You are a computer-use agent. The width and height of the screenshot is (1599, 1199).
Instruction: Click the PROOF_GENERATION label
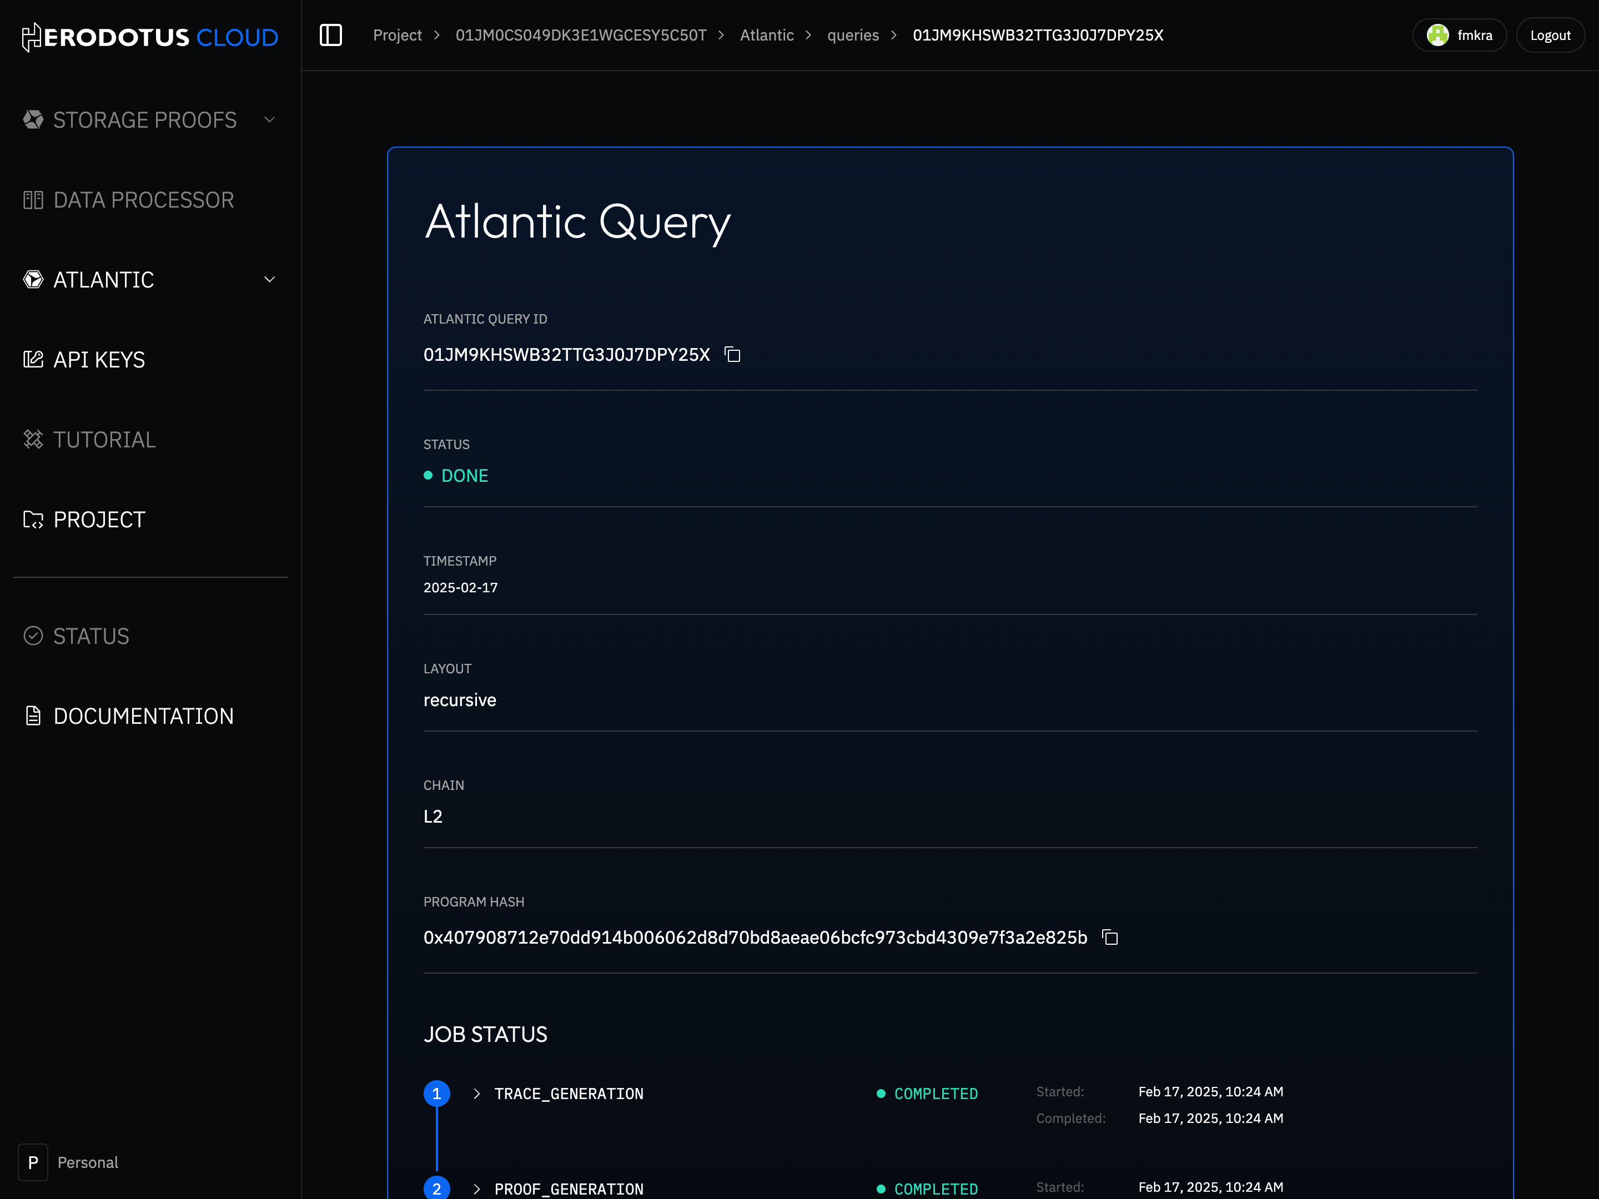pos(569,1189)
